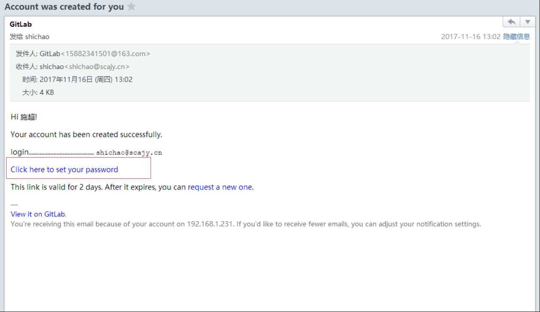Screen dimensions: 540x312
Task: Click the "request a new one" link
Action: click(x=220, y=187)
